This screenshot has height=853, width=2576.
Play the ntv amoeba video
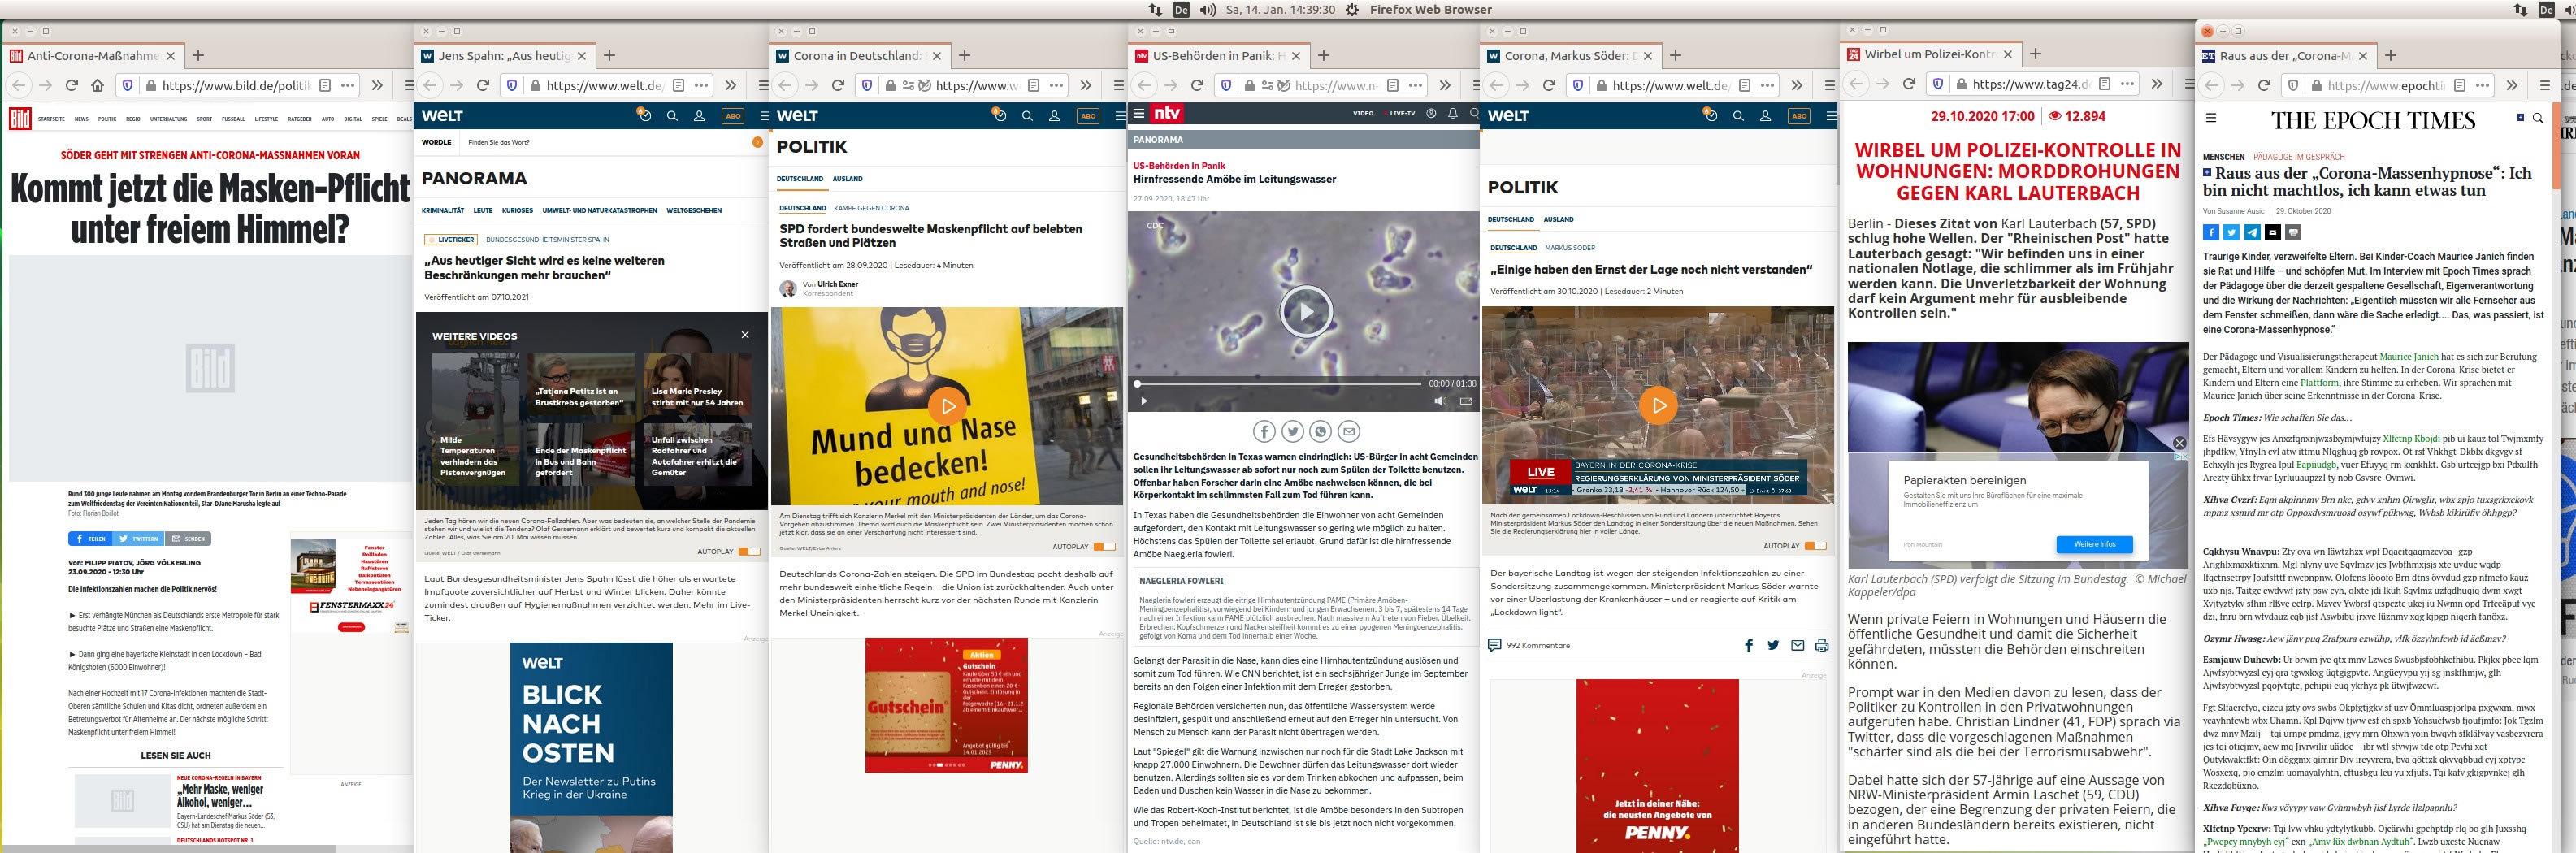pos(1305,311)
